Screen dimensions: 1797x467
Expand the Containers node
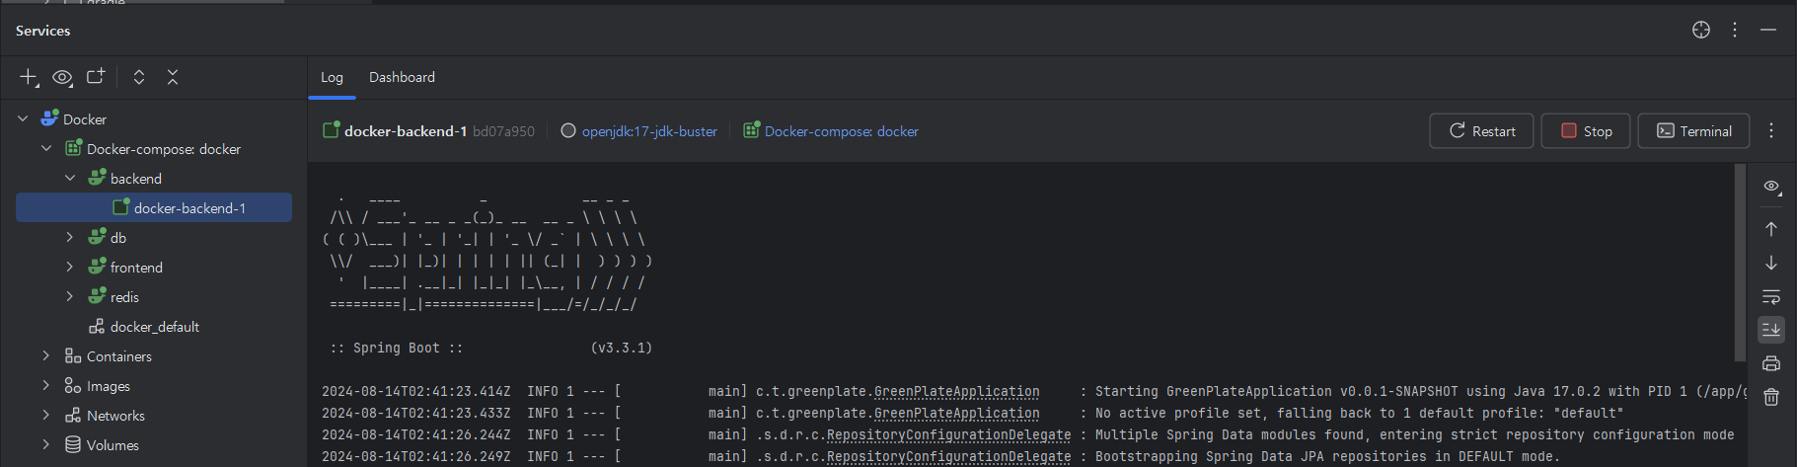pos(46,355)
